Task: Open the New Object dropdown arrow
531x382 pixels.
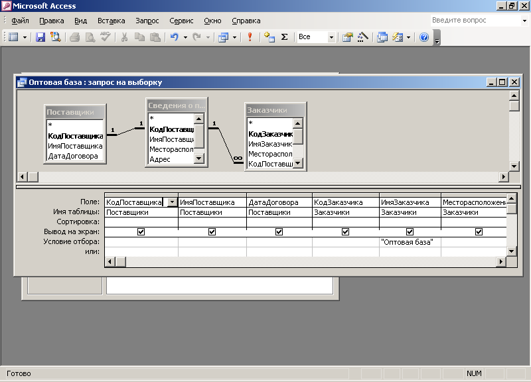Action: click(408, 37)
